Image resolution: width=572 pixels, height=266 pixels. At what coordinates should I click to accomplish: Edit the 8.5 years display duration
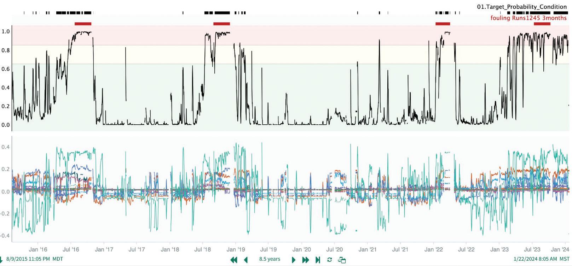270,259
